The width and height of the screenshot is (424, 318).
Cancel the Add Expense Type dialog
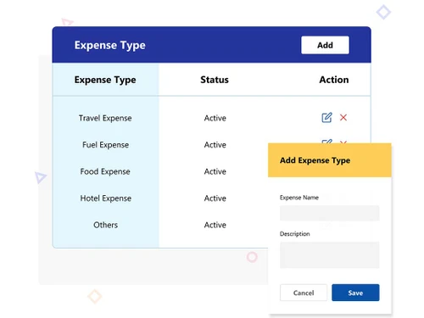[304, 293]
